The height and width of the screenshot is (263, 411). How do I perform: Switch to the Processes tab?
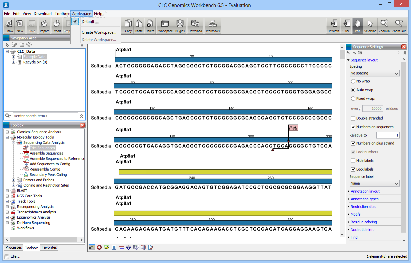pyautogui.click(x=14, y=247)
